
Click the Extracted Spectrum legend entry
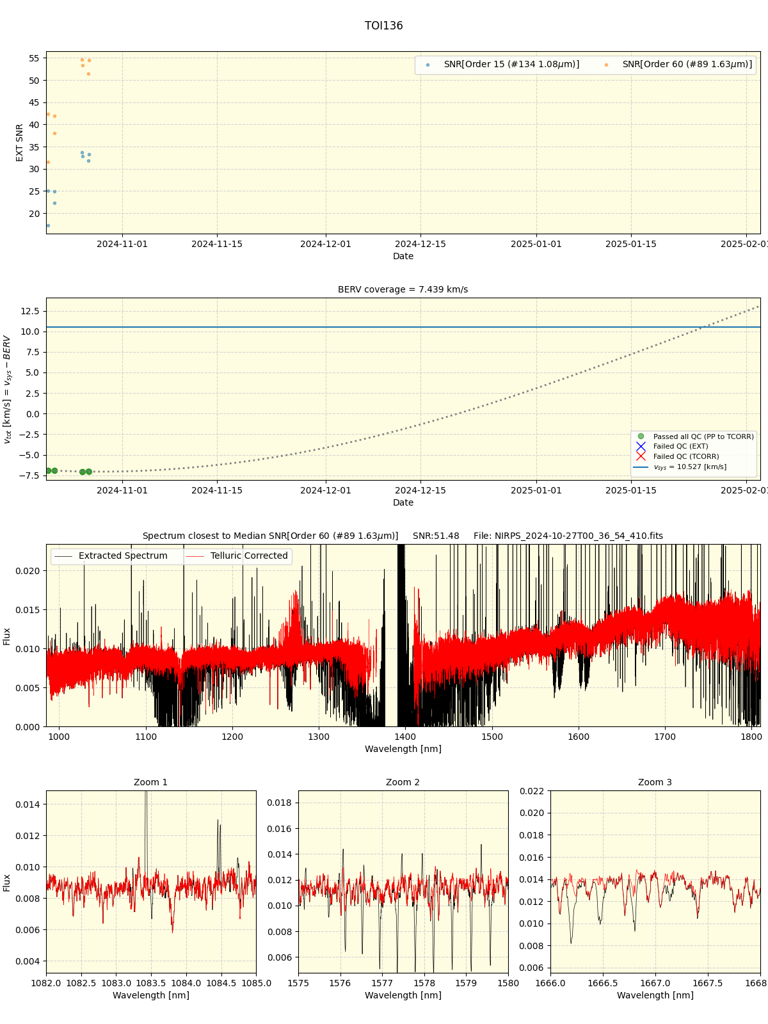coord(111,556)
